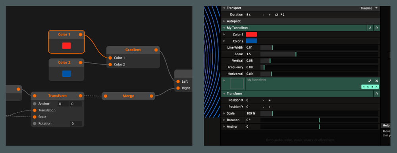This screenshot has height=153, width=397.
Task: Click the Horizontal slider
Action: [319, 74]
